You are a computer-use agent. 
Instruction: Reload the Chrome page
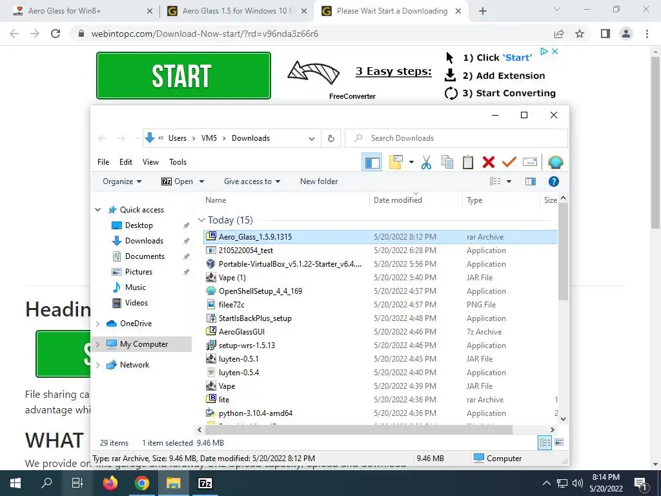click(x=56, y=34)
